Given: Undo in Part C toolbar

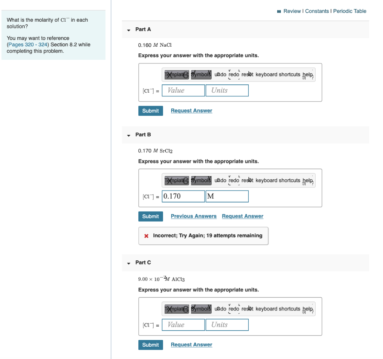Looking at the screenshot, I should 220,309.
